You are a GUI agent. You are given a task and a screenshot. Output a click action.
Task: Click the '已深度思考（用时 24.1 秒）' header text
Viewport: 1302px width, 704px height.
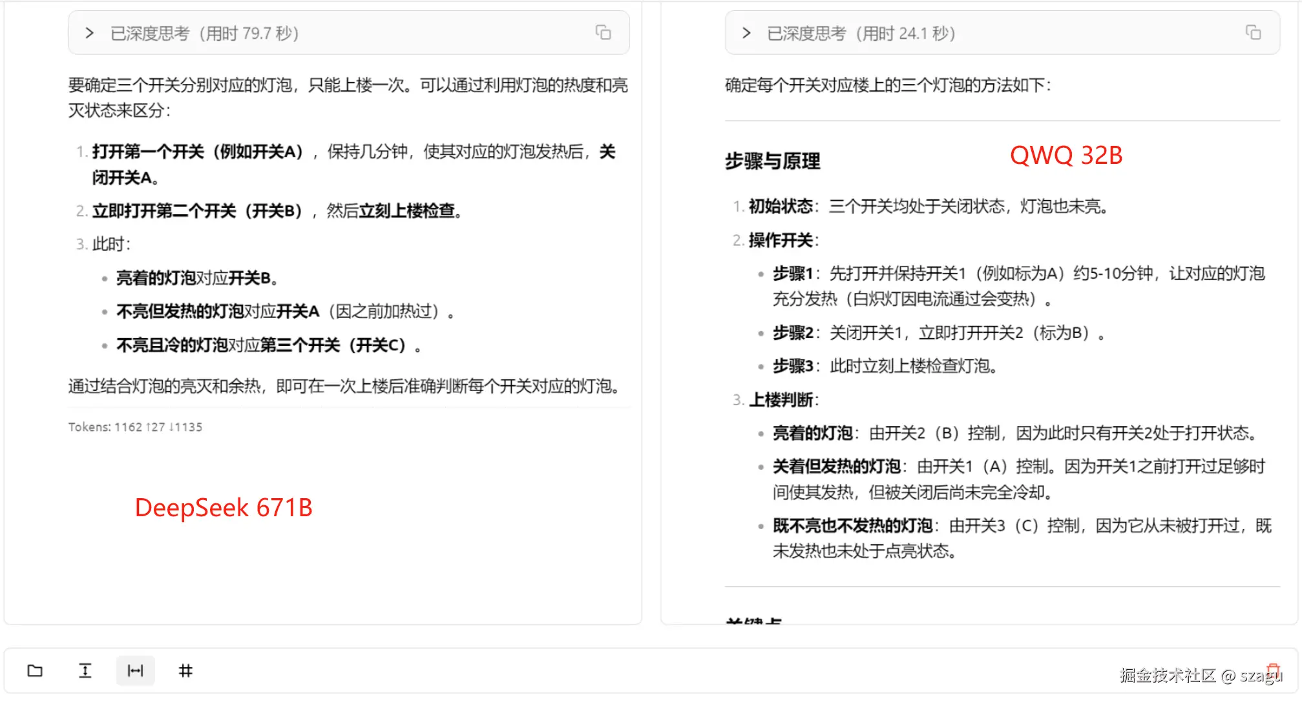(x=861, y=34)
